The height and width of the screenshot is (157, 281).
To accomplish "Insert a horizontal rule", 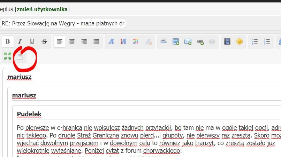I will 164,41.
